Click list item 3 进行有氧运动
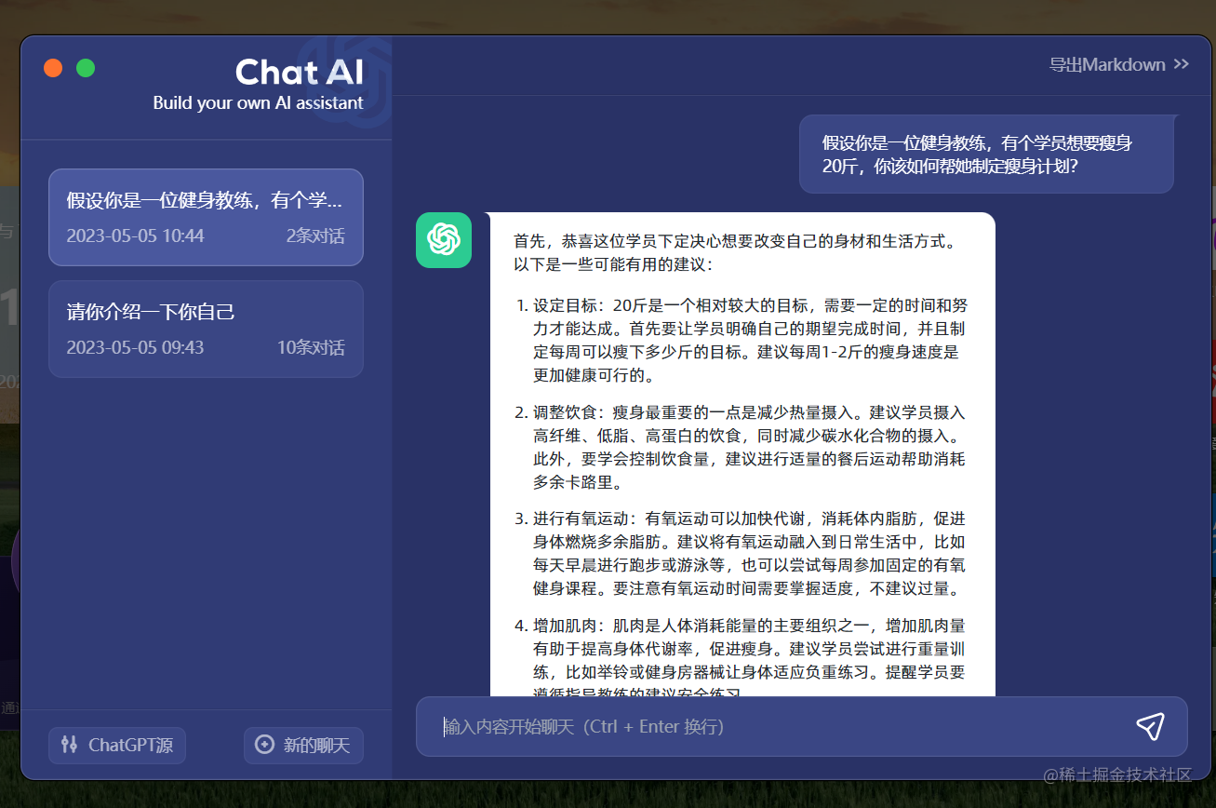The image size is (1216, 808). point(740,554)
